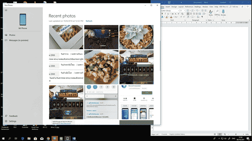Viewport: 252px width, 141px height.
Task: Click the Multilevel List icon in Word
Action: click(x=197, y=10)
